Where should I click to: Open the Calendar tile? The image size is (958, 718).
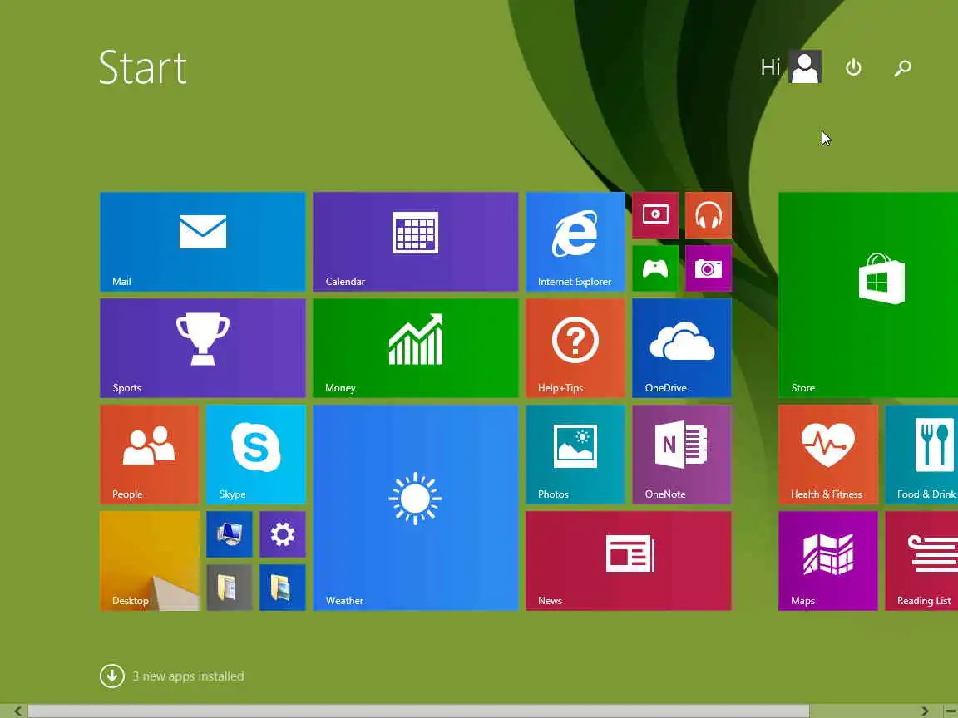tap(416, 242)
